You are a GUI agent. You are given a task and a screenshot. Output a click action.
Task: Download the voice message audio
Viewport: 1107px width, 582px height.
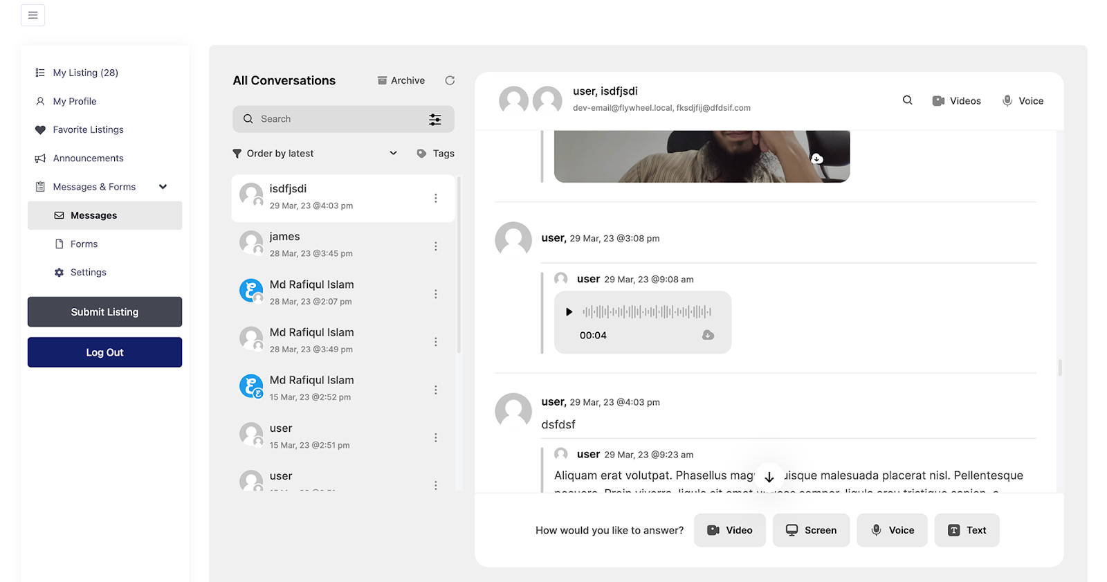(x=708, y=335)
